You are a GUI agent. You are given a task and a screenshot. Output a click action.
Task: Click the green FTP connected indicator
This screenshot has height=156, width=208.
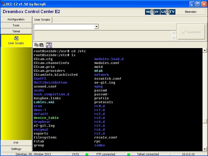coord(87,154)
